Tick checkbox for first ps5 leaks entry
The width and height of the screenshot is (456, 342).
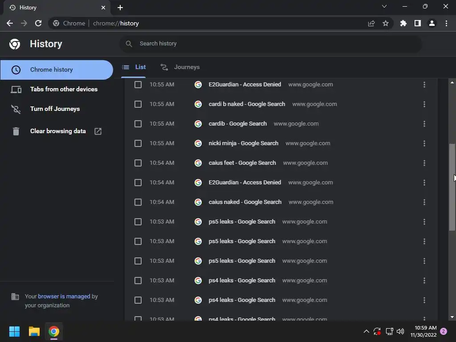138,222
